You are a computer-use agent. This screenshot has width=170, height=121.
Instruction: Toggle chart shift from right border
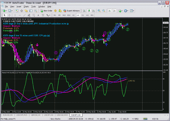point(114,11)
